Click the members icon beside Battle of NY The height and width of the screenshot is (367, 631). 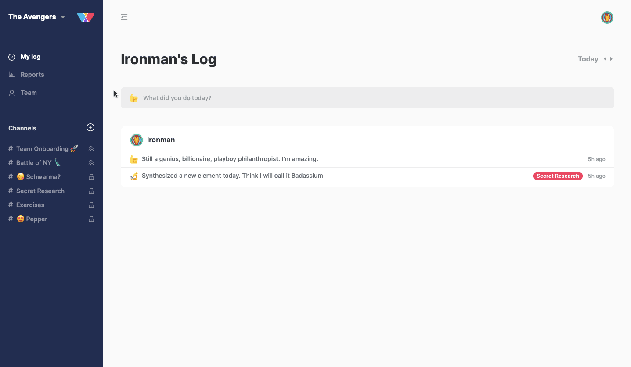point(91,163)
